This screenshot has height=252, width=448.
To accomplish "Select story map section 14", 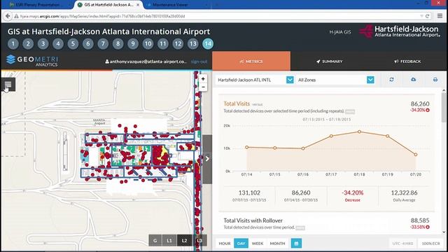I will [x=208, y=43].
